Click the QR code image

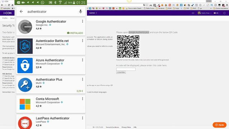pyautogui.click(x=128, y=46)
